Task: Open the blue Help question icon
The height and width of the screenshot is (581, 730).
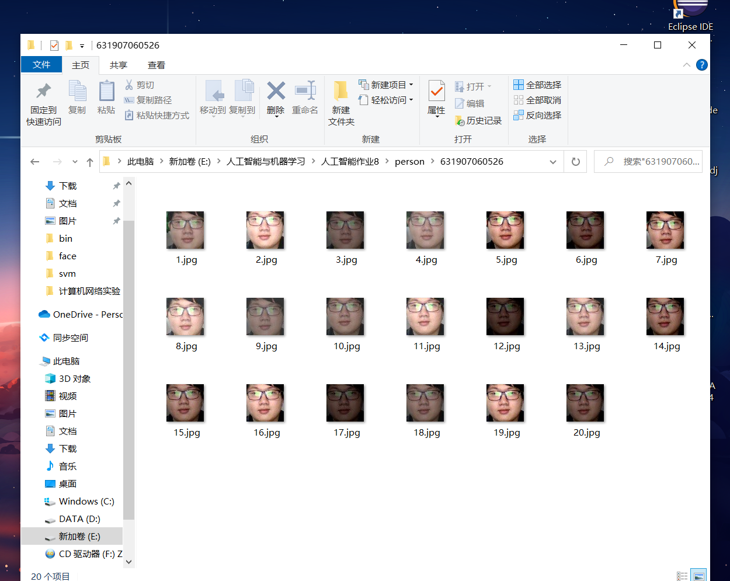Action: click(702, 65)
